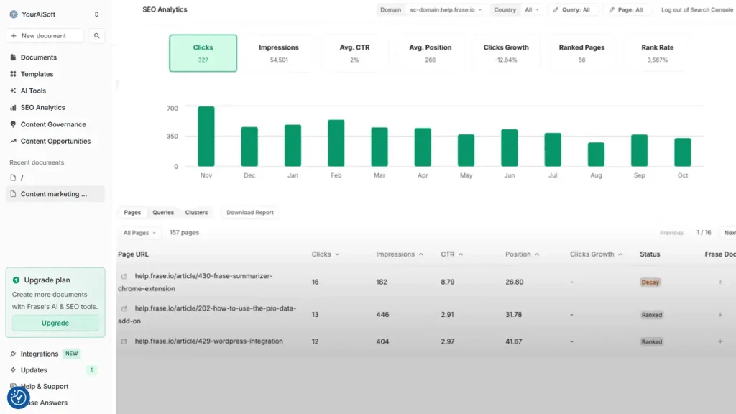
Task: Click the search magnifier icon in sidebar
Action: (97, 35)
